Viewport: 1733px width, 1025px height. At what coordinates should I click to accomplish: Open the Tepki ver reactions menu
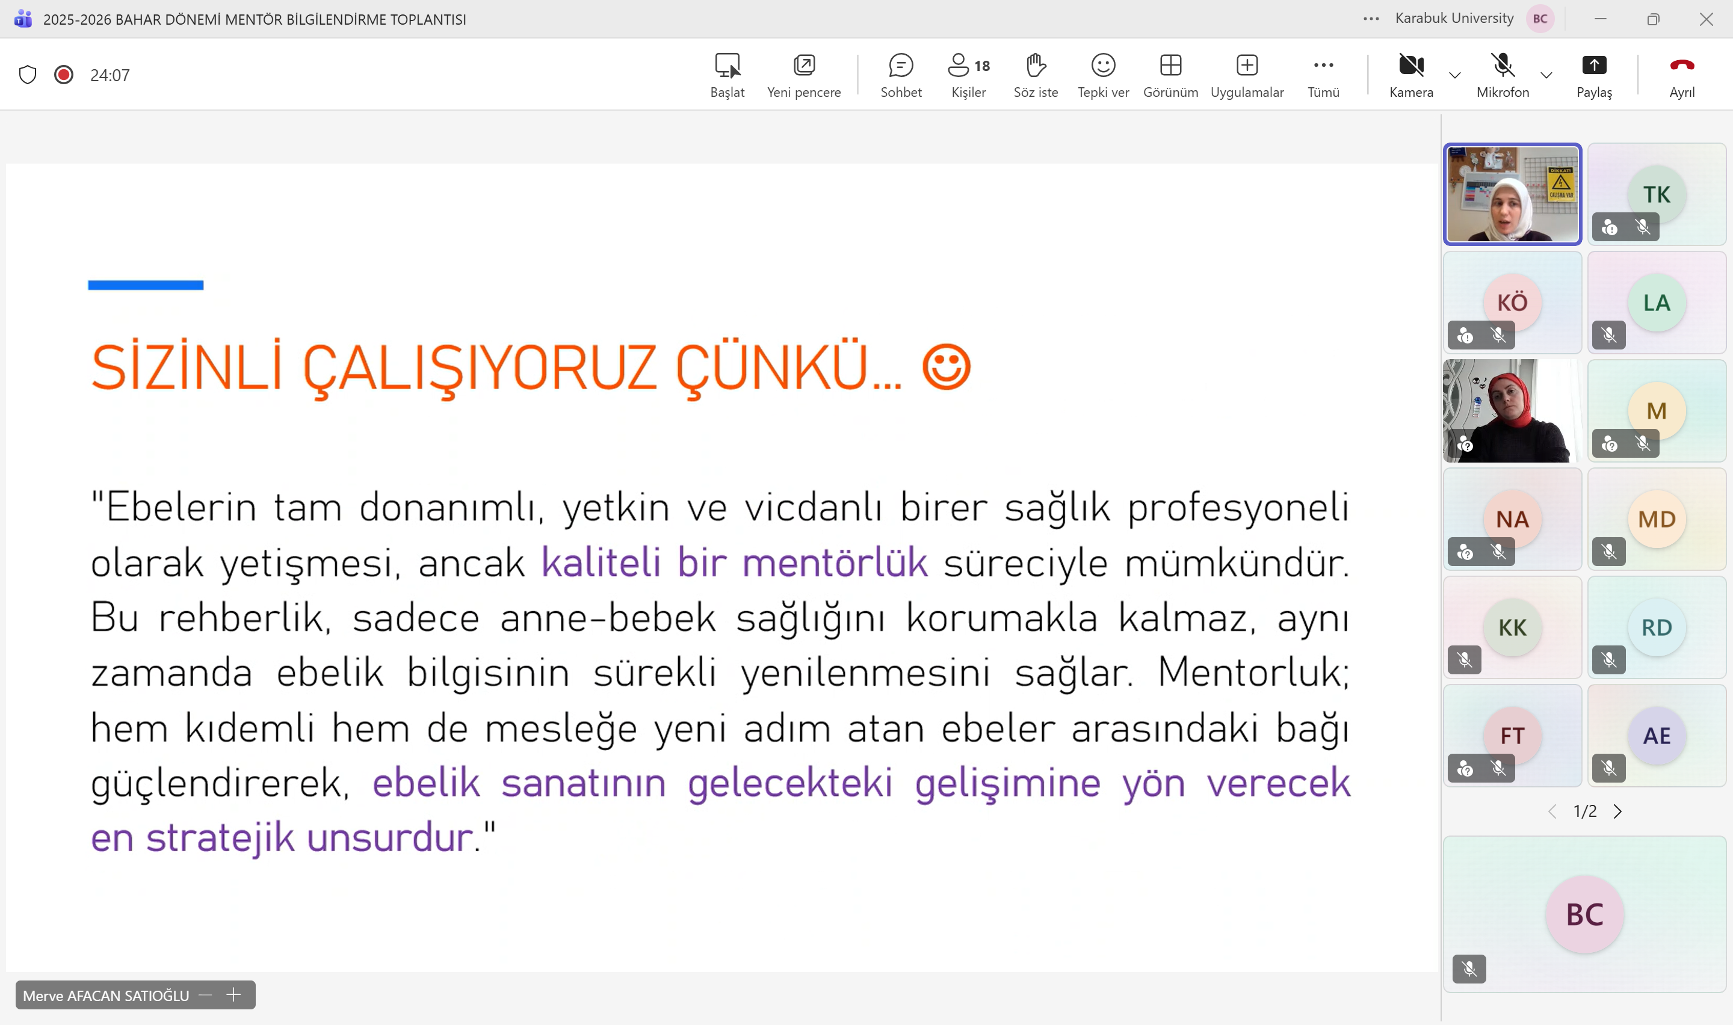pyautogui.click(x=1103, y=74)
